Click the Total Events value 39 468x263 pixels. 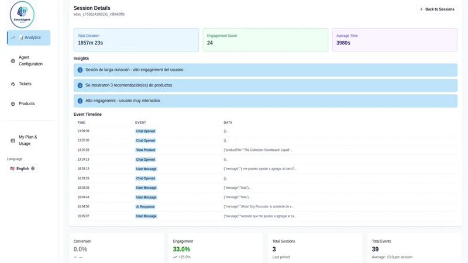tap(375, 250)
